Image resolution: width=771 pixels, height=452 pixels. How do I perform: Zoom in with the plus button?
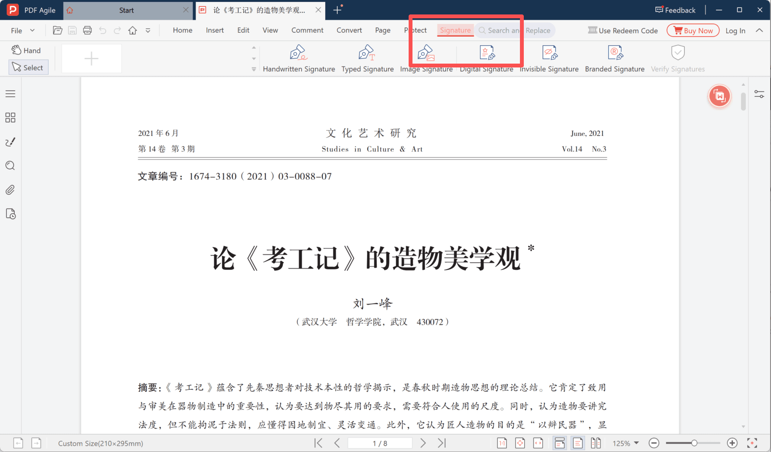tap(732, 443)
